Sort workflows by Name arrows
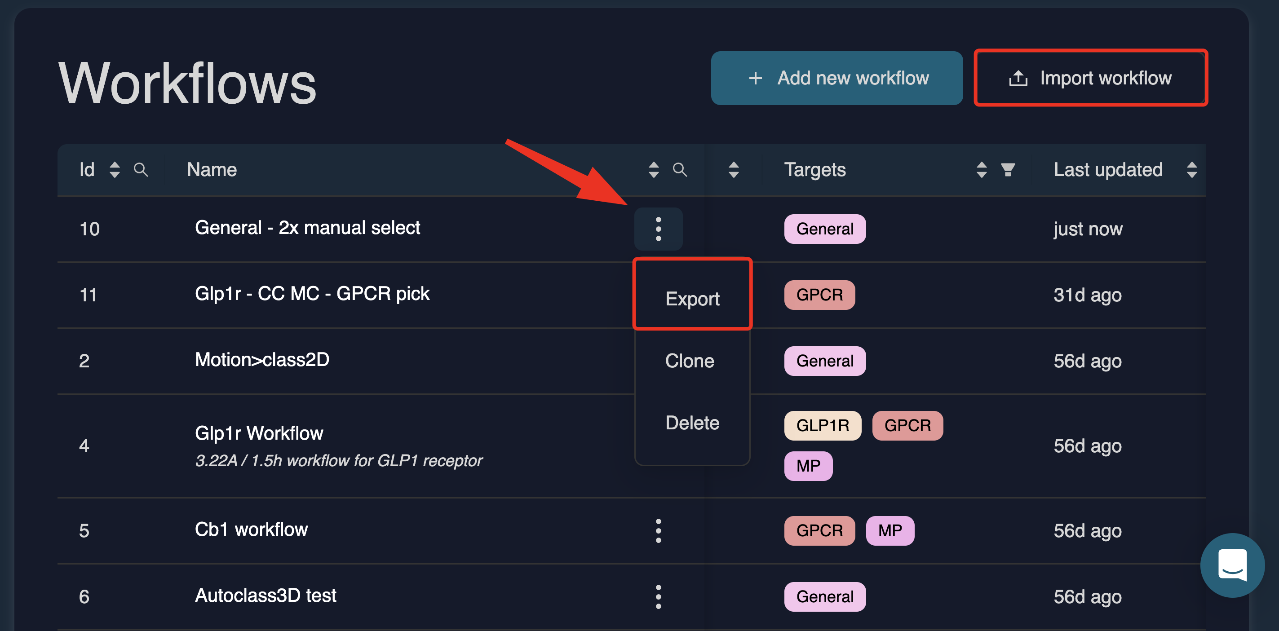1279x631 pixels. point(653,170)
